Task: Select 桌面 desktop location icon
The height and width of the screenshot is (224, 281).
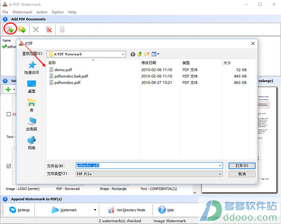Action: pos(31,84)
